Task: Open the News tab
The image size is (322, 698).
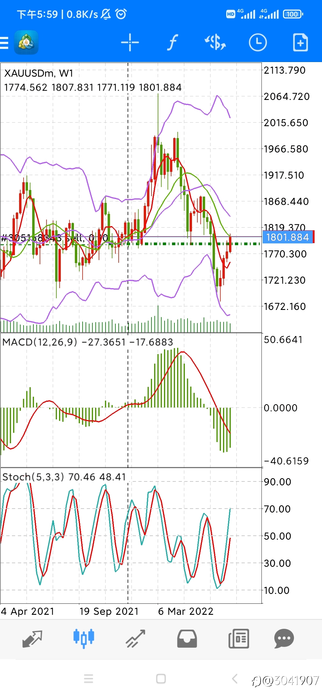Action: click(239, 639)
